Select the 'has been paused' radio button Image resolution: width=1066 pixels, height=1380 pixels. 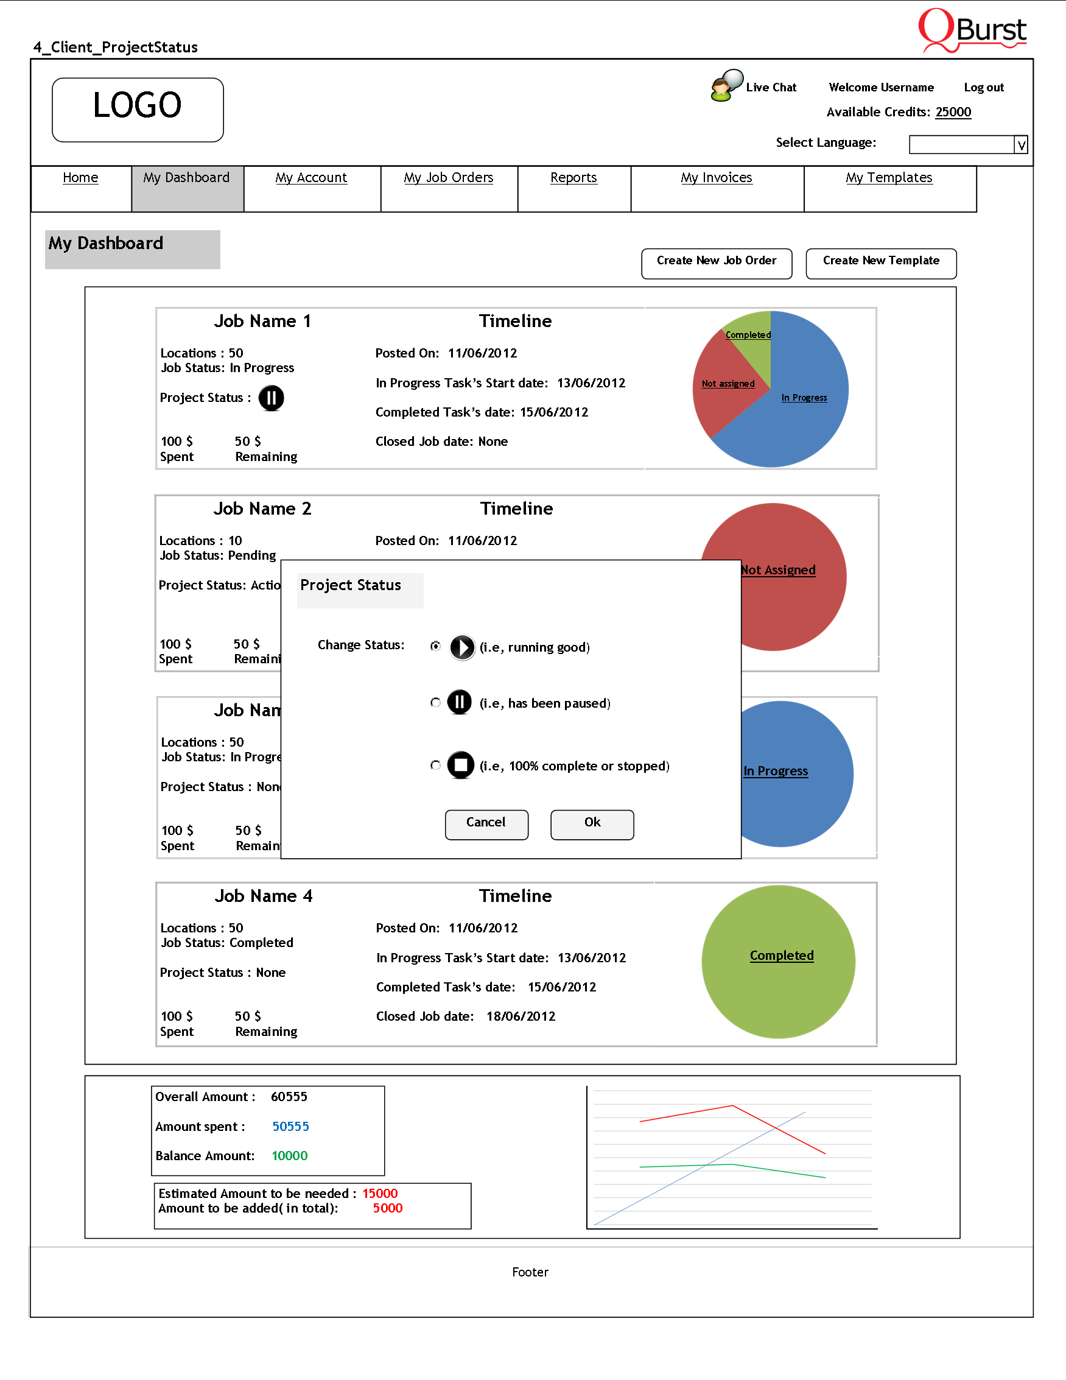click(435, 703)
